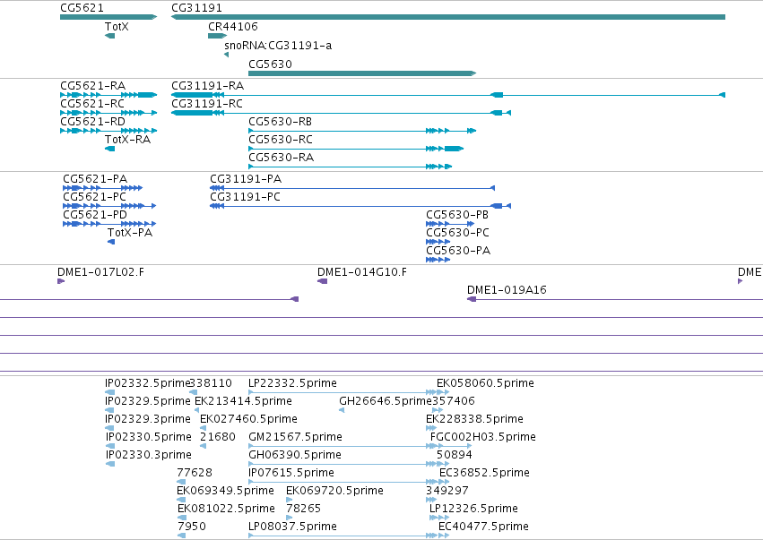Click the EK228338.5prime EST feature

[431, 428]
